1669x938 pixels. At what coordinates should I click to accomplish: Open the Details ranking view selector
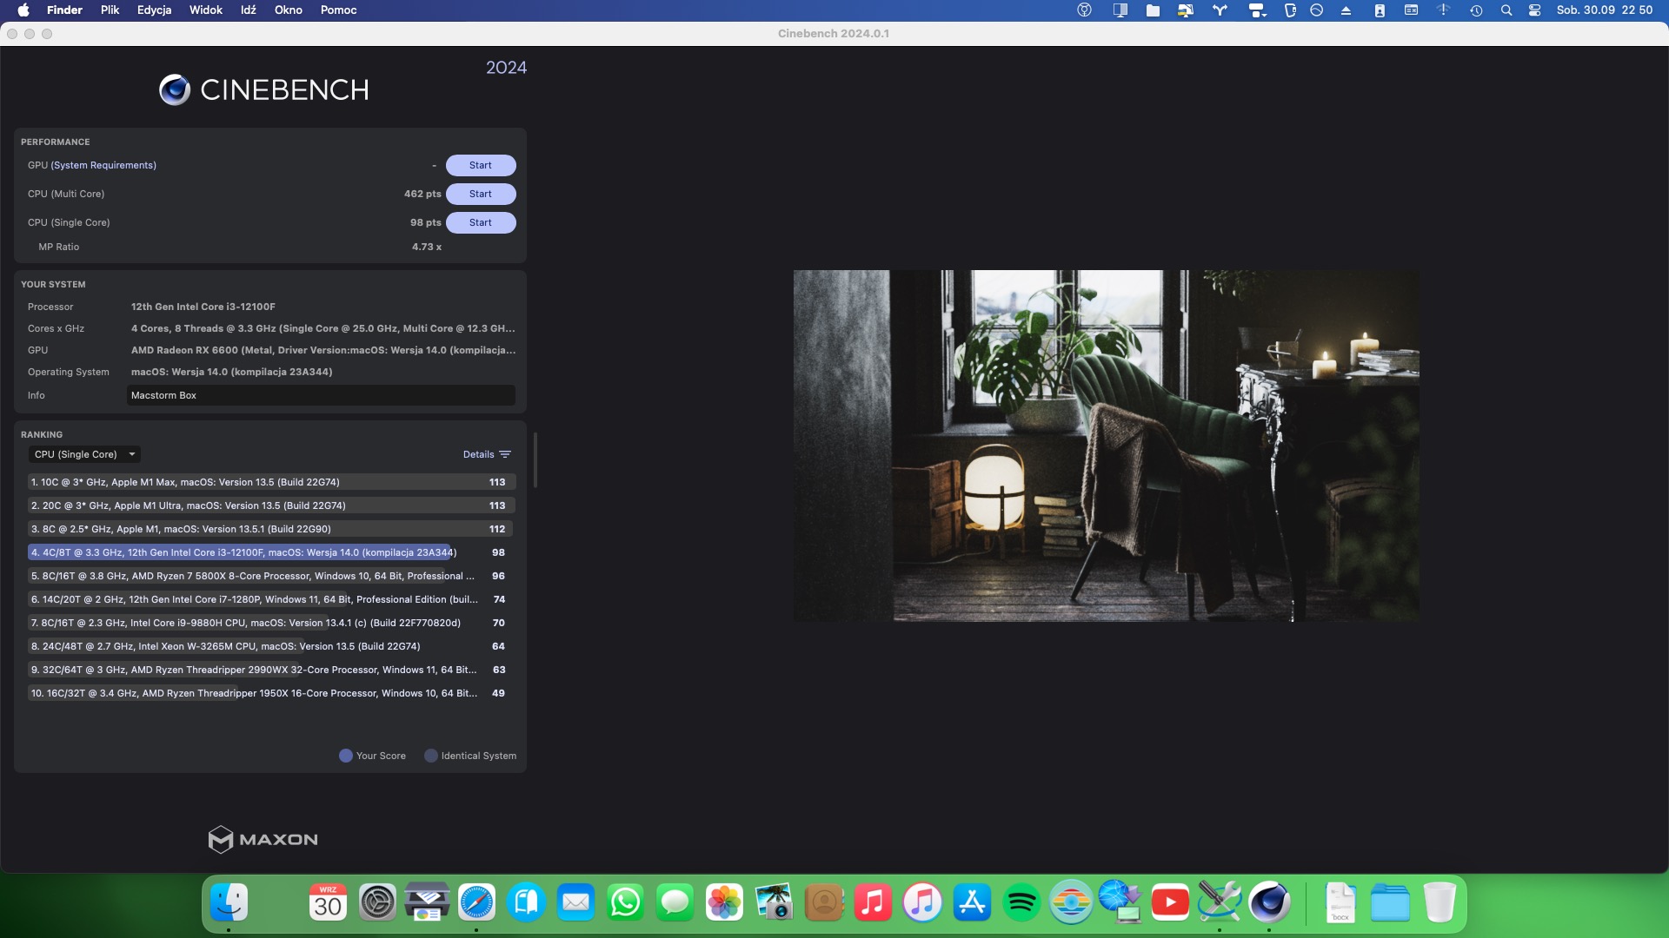479,454
